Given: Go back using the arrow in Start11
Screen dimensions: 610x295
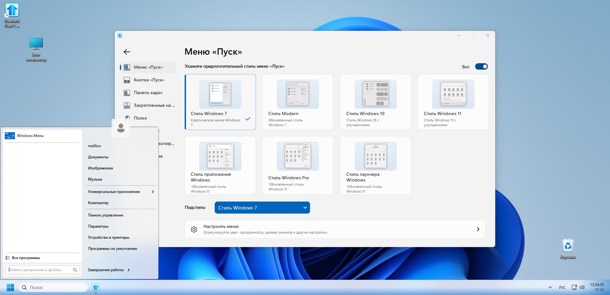Looking at the screenshot, I should (127, 52).
